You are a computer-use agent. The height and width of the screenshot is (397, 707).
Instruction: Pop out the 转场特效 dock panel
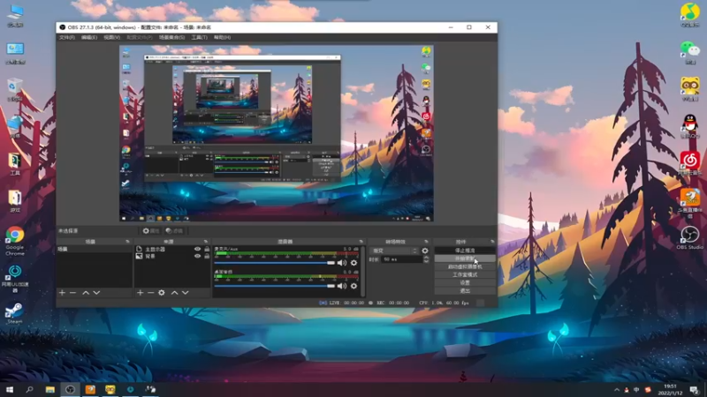pyautogui.click(x=426, y=242)
